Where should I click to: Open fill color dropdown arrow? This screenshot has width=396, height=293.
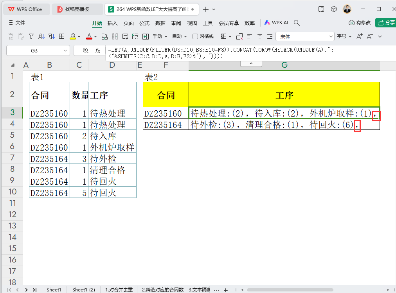point(79,37)
